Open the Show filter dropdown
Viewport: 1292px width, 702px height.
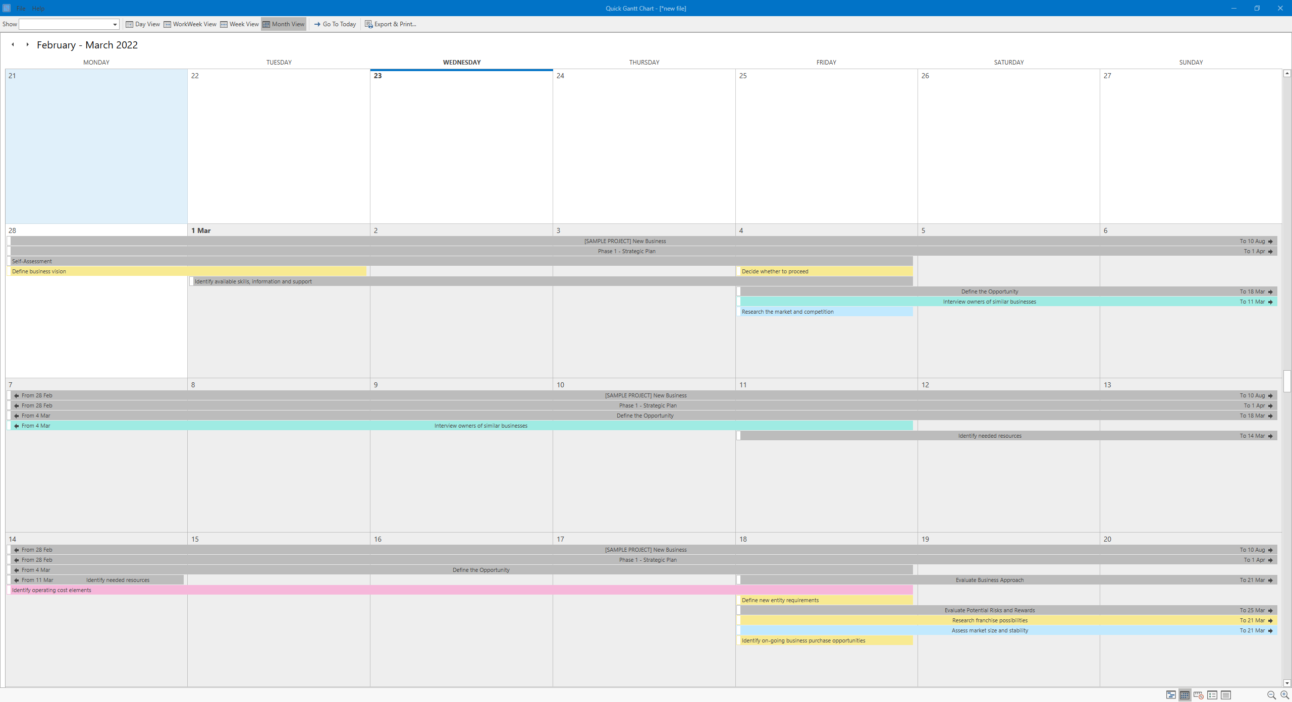point(115,24)
